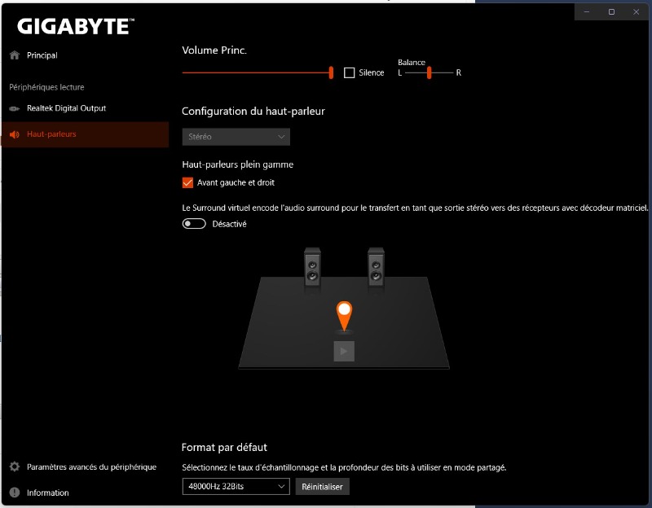Open the Realtek Digital Output page
The image size is (652, 508).
(66, 108)
